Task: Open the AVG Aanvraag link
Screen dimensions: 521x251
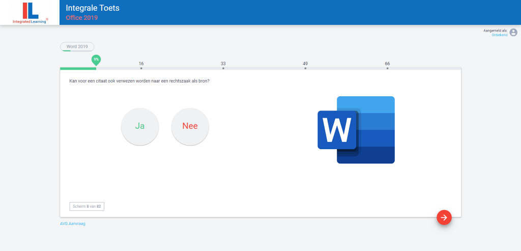Action: (73, 224)
